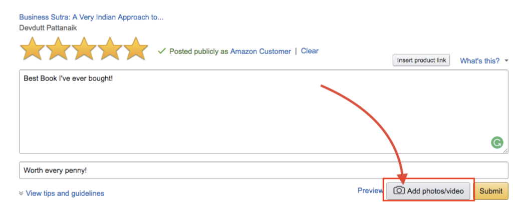Click the Worth every penny headline field
This screenshot has height=202, width=513.
coord(264,170)
